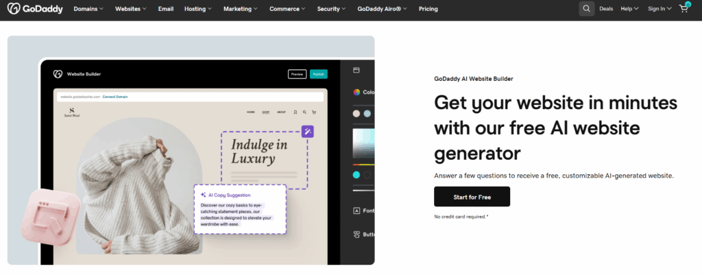Image resolution: width=702 pixels, height=275 pixels.
Task: Click the user account icon in mockup nav
Action: [295, 112]
